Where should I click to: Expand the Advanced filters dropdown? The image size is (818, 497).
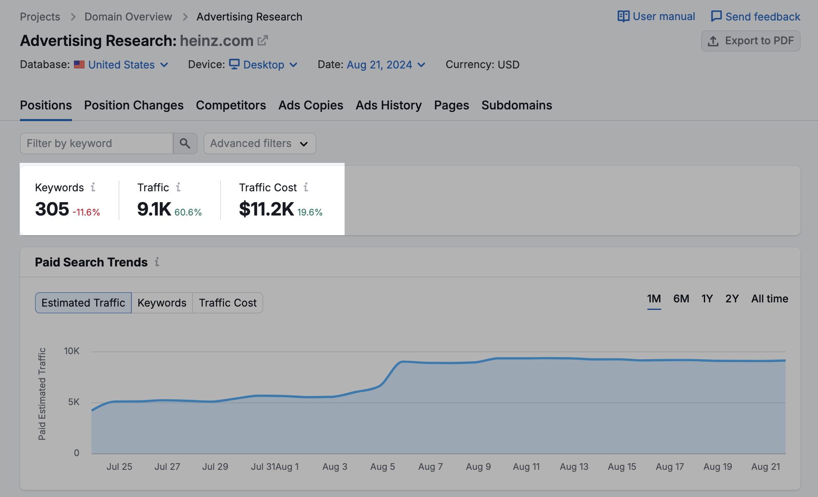(x=259, y=143)
